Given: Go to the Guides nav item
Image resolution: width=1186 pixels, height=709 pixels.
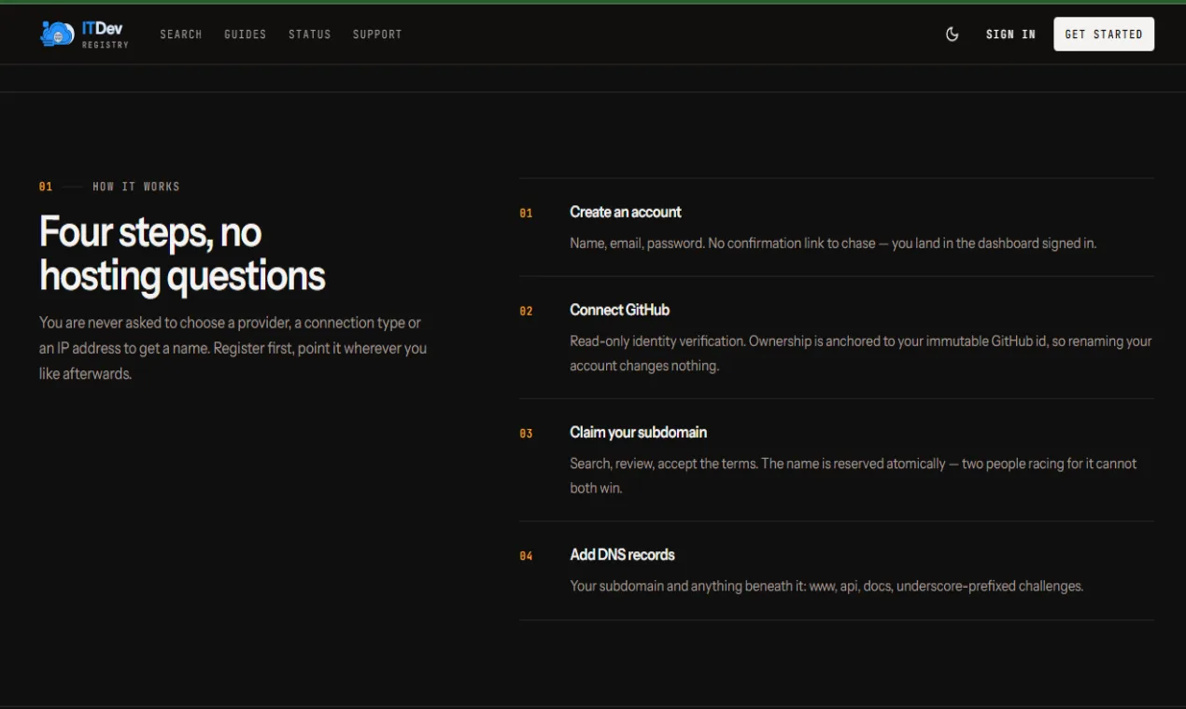Looking at the screenshot, I should coord(246,35).
